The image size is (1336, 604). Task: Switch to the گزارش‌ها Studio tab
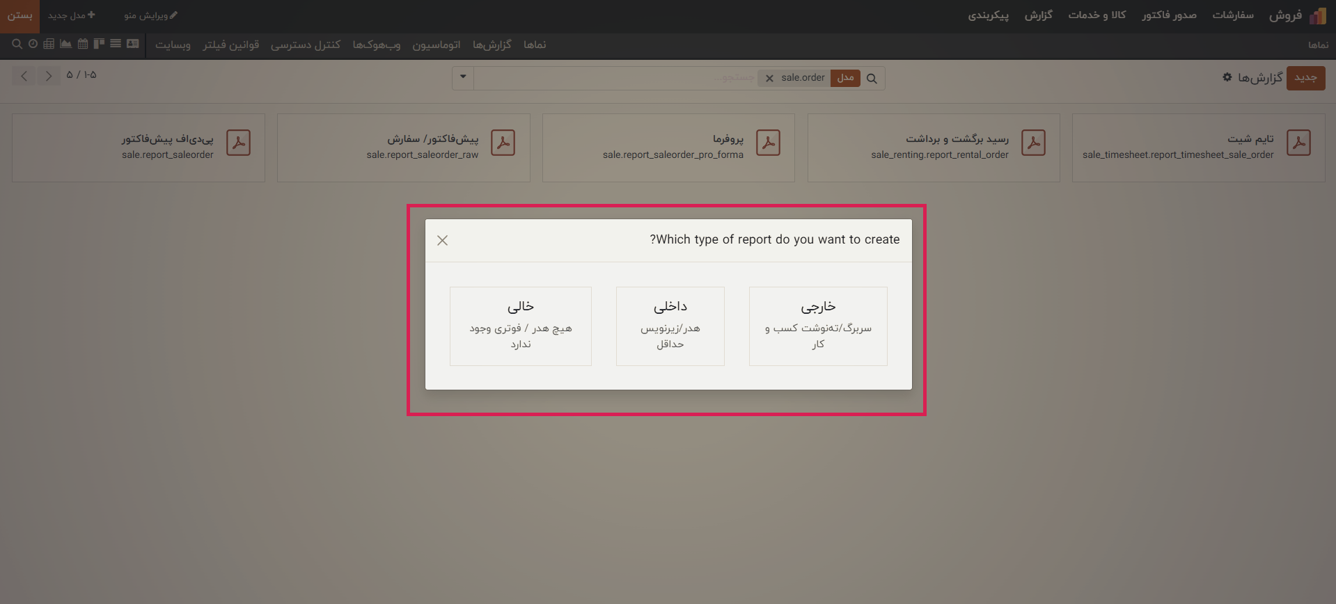point(492,45)
